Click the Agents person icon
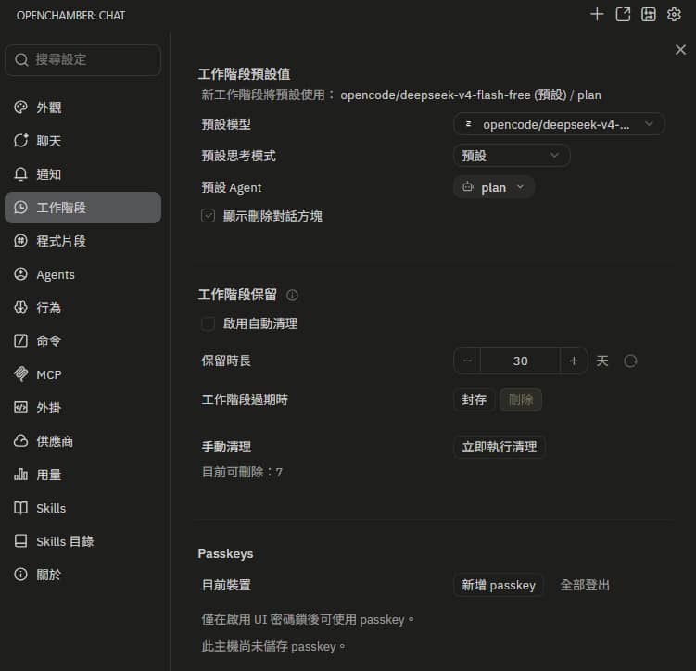Viewport: 696px width, 671px height. (x=20, y=273)
